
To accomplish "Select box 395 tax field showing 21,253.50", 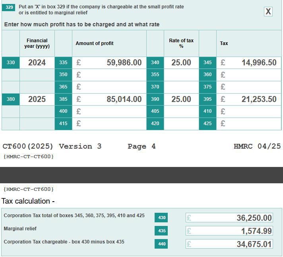I will pos(249,99).
